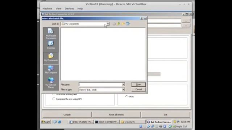This screenshot has width=232, height=130.
Task: Expand the Files of type Batch dropdown
Action: pyautogui.click(x=123, y=90)
